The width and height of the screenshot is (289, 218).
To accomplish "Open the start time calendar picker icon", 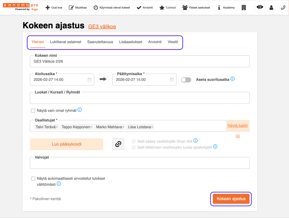I will click(89, 80).
